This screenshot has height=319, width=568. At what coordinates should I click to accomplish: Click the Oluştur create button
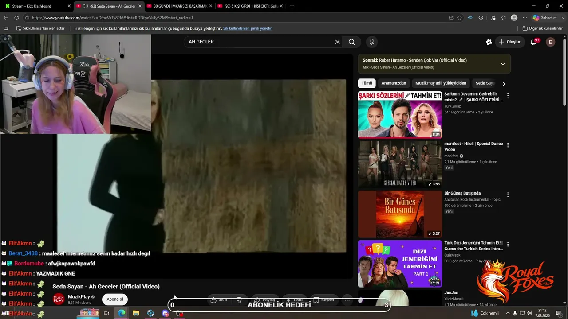pyautogui.click(x=509, y=42)
